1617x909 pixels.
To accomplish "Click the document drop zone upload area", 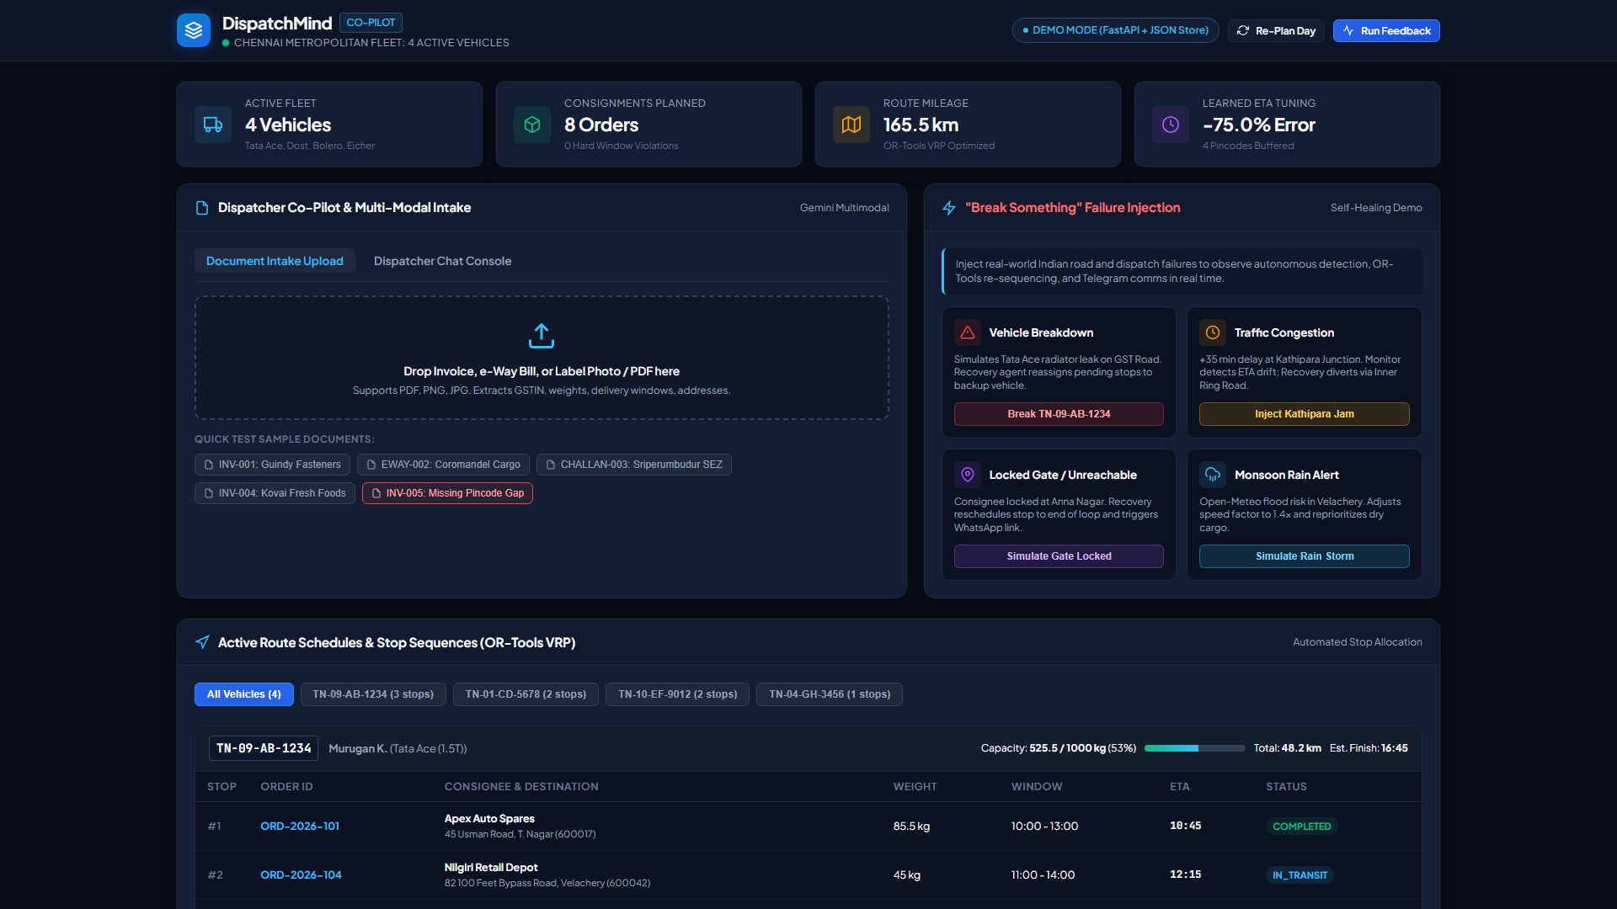I will click(x=542, y=358).
